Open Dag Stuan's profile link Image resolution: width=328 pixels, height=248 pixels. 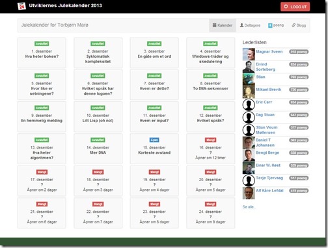pyautogui.click(x=265, y=115)
